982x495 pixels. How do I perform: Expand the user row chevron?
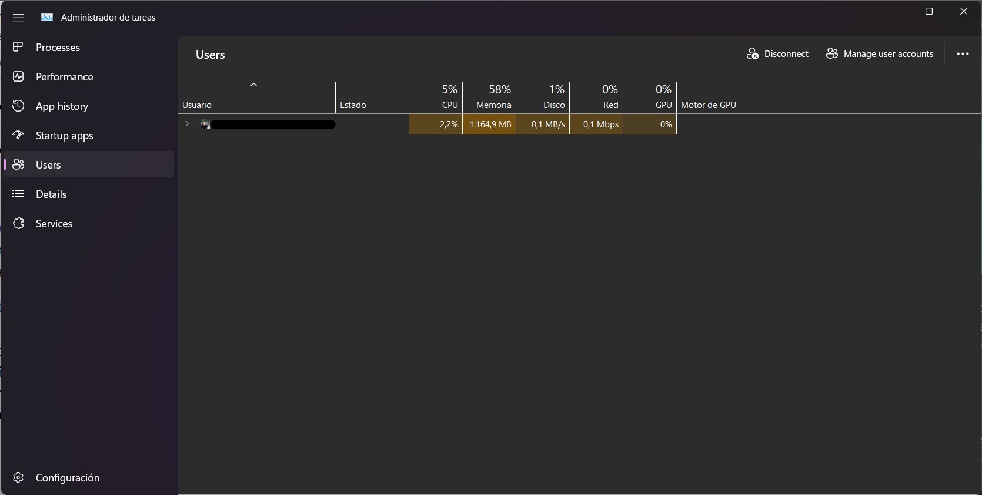187,124
